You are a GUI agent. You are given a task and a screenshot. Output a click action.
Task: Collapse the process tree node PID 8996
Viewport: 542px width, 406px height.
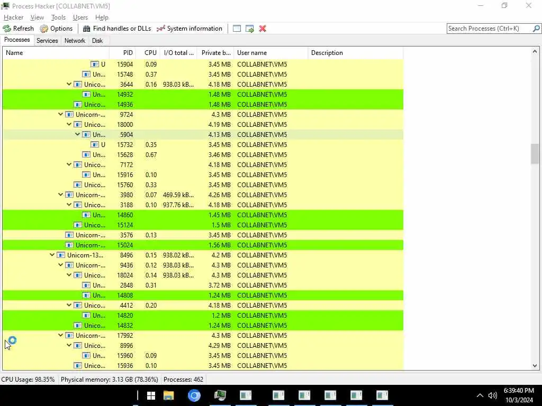(69, 345)
